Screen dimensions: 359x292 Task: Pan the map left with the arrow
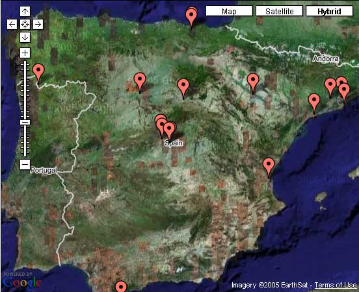pyautogui.click(x=12, y=24)
